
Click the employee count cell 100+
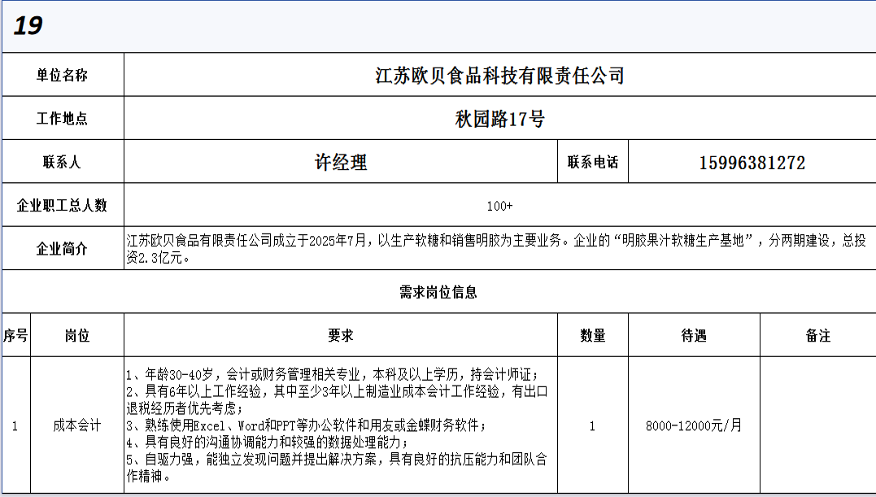pos(499,206)
